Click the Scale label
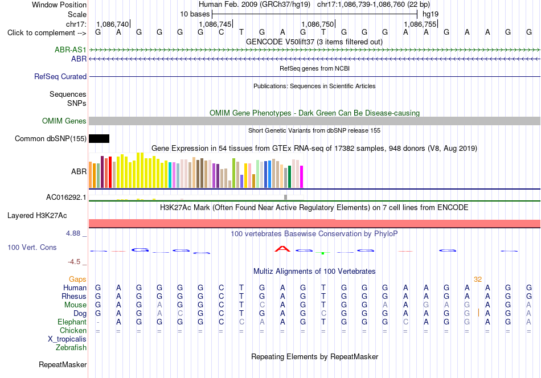 pos(77,14)
